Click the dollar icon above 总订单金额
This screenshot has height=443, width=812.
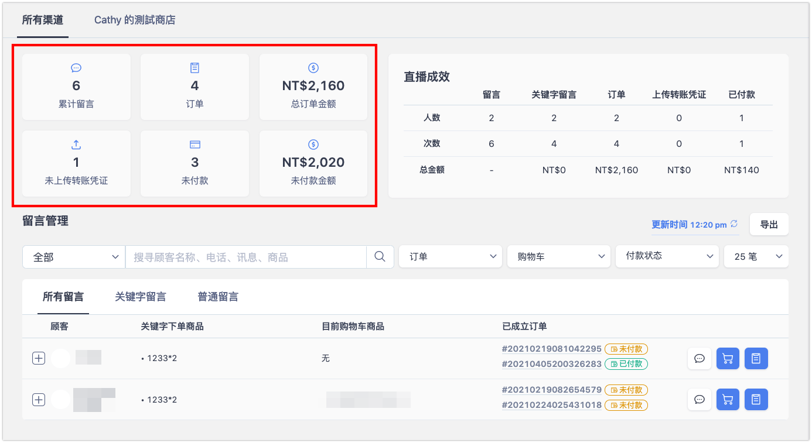click(x=313, y=68)
